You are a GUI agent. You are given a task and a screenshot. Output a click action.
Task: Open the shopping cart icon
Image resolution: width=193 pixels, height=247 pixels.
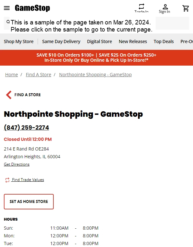(x=186, y=8)
